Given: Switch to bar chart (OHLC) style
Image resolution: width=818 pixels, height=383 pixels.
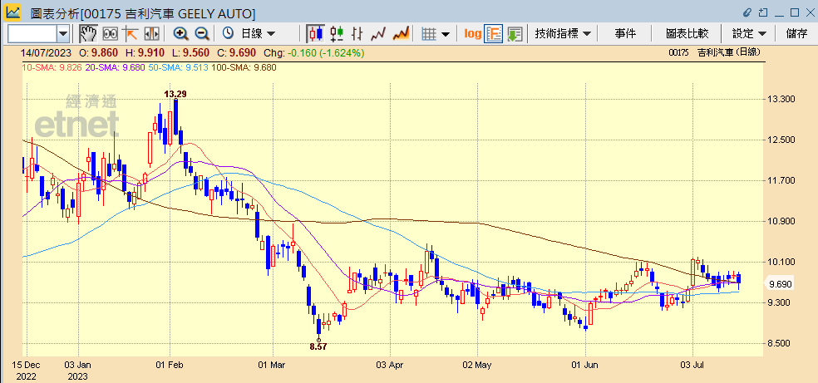Looking at the screenshot, I should (357, 33).
